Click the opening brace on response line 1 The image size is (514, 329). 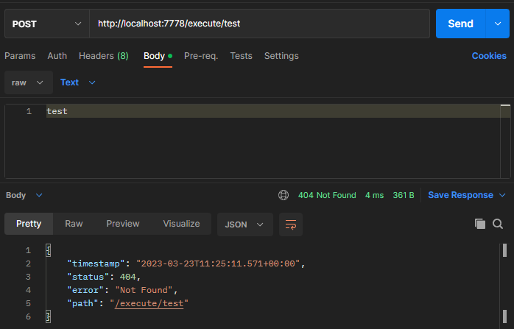tap(48, 251)
